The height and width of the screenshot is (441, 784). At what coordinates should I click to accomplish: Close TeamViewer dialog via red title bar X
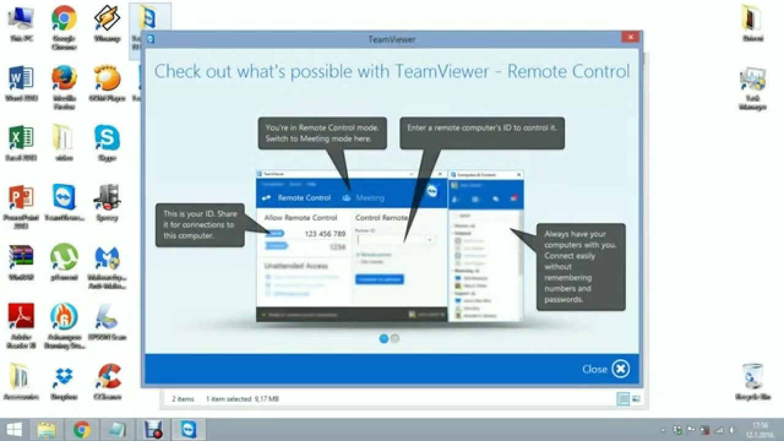pos(630,37)
